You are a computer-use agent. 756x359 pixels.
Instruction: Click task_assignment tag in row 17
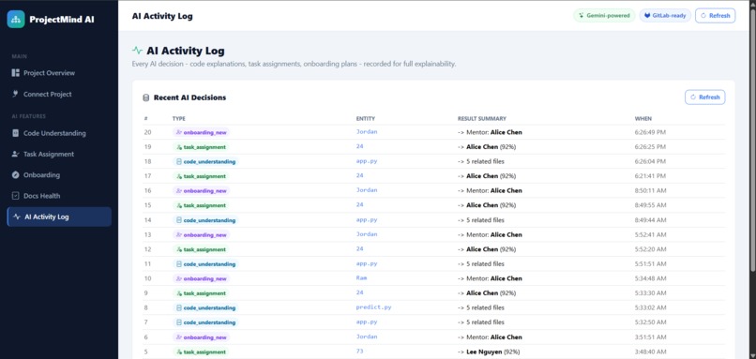[x=201, y=176]
